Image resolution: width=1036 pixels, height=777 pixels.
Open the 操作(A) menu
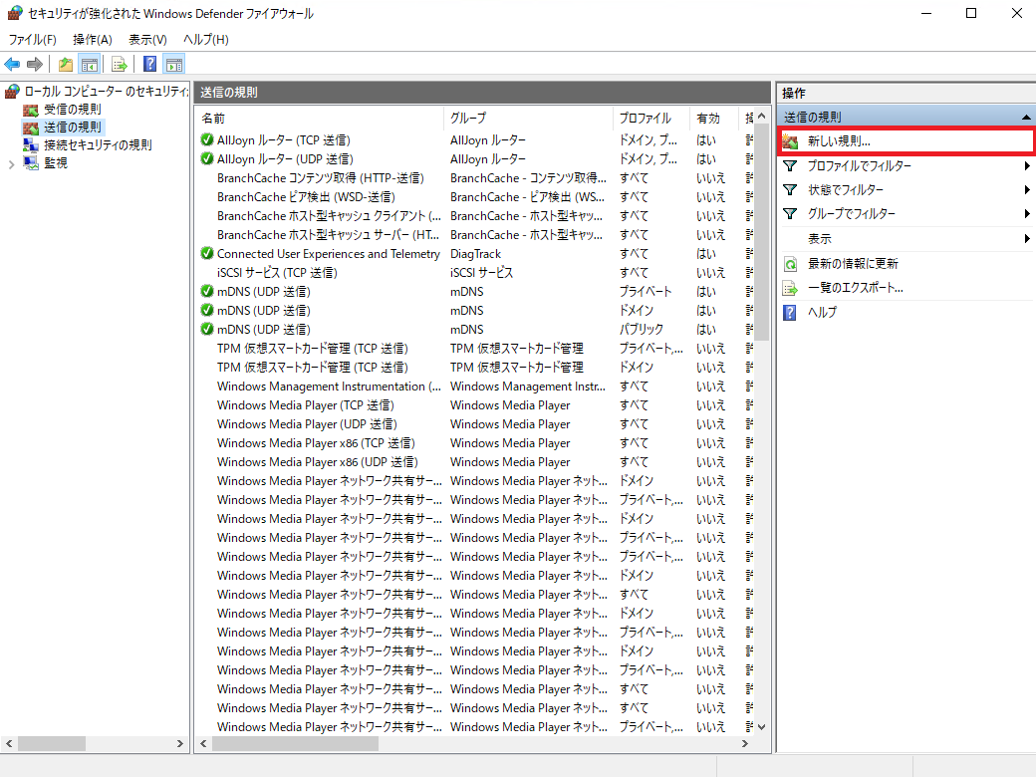click(x=93, y=40)
